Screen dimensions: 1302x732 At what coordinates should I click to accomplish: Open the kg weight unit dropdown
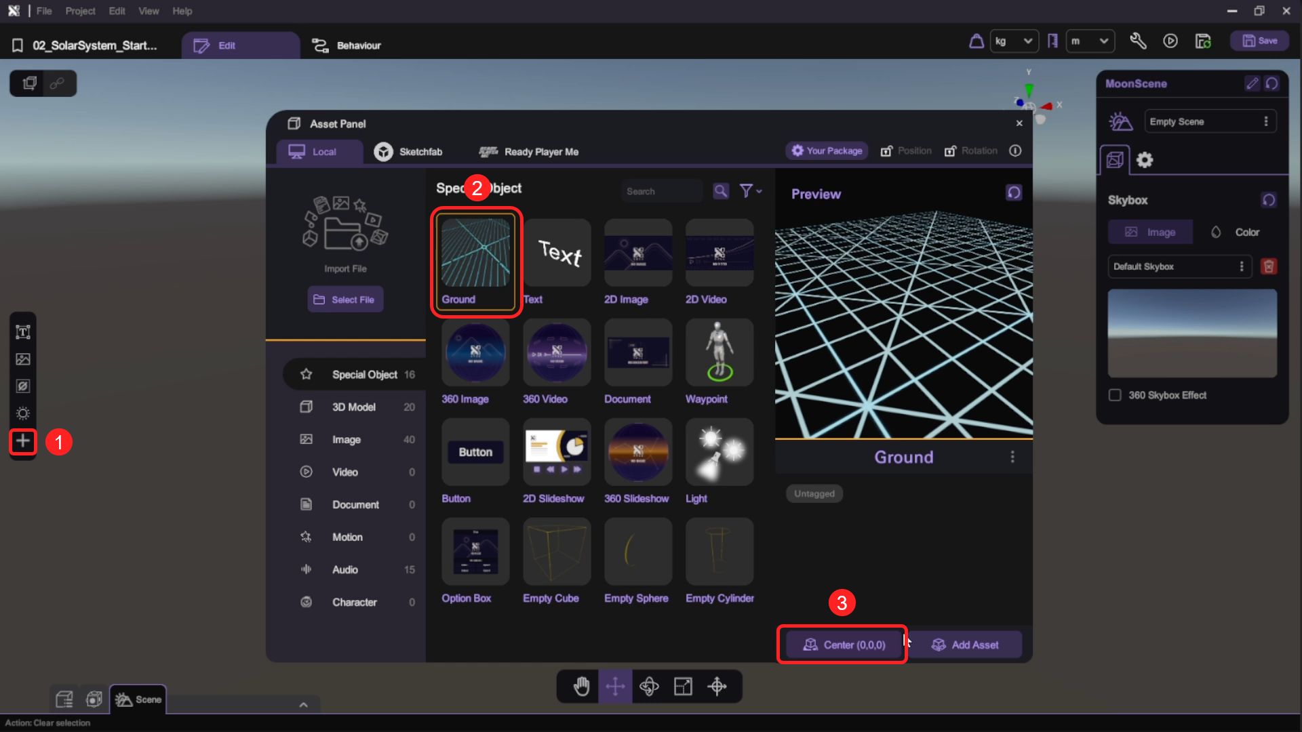[1014, 41]
